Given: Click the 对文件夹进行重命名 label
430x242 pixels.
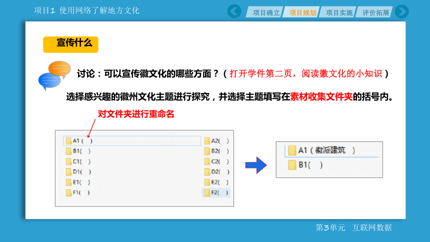Looking at the screenshot, I should (136, 114).
